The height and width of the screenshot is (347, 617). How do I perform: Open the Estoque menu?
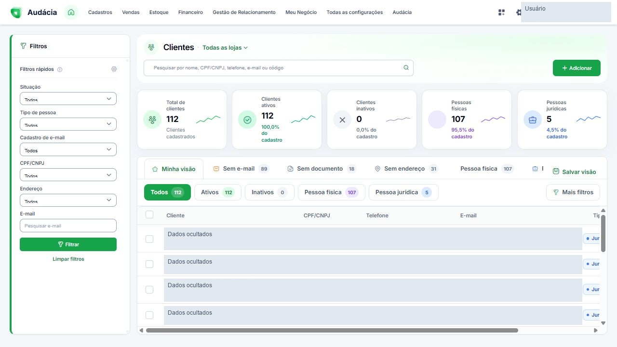159,13
